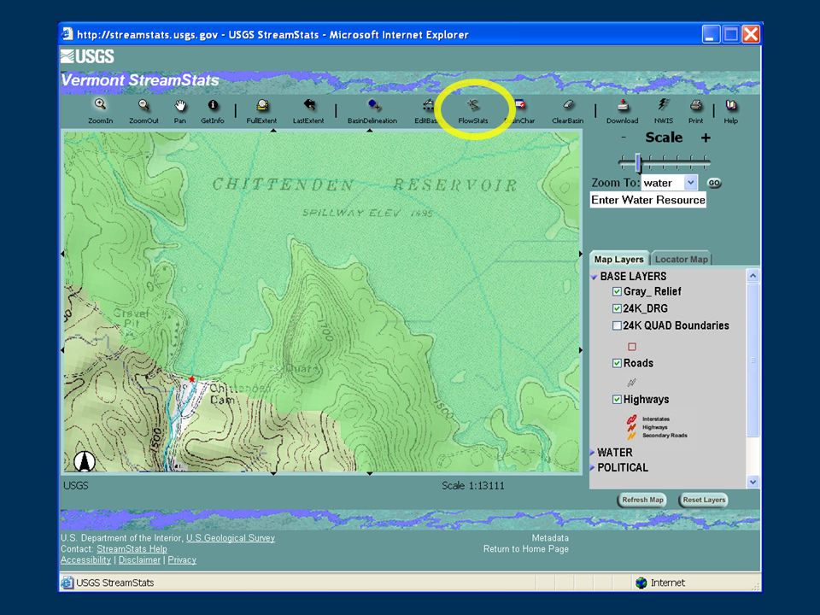Click the layer list scroll-down arrow
The image size is (820, 615).
(753, 482)
